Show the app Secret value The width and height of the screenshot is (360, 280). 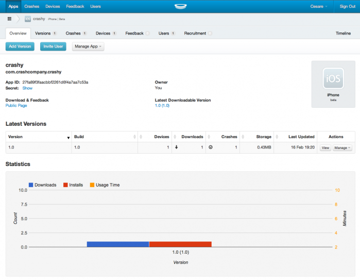pyautogui.click(x=27, y=88)
